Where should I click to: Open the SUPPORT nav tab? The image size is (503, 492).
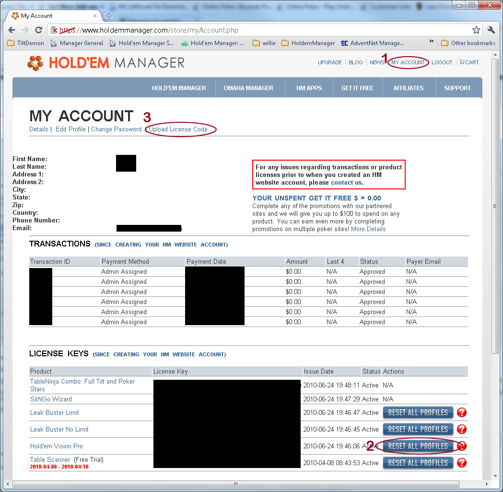point(457,88)
